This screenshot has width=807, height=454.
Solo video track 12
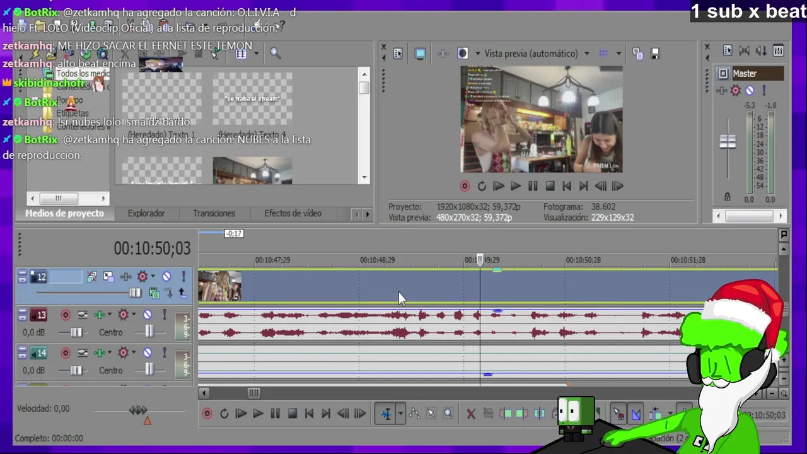[x=183, y=276]
